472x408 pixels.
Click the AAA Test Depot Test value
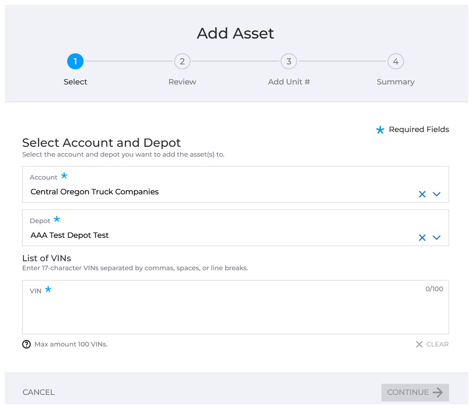click(70, 235)
